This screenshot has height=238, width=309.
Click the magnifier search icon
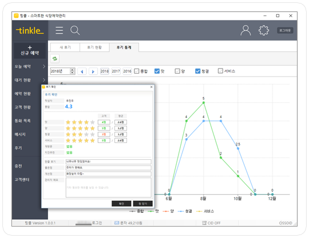click(x=75, y=30)
